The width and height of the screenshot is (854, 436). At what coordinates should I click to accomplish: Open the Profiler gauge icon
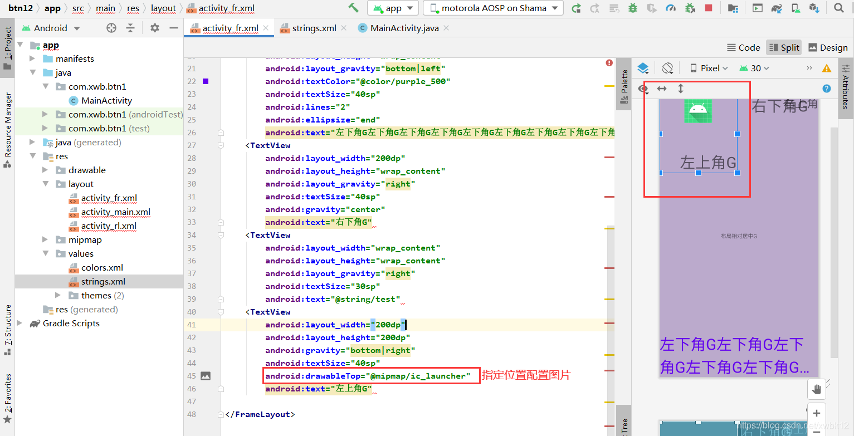click(x=671, y=8)
